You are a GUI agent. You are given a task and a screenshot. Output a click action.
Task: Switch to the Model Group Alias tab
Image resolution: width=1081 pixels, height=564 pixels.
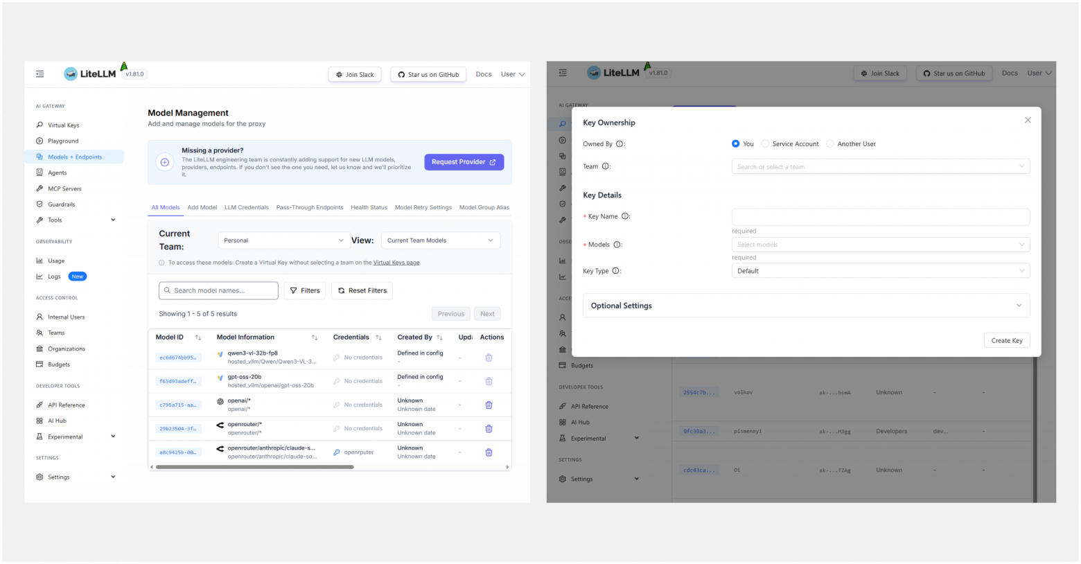(x=484, y=207)
